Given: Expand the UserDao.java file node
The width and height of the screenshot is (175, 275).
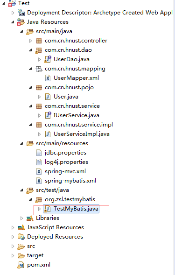Looking at the screenshot, I should click(40, 59).
